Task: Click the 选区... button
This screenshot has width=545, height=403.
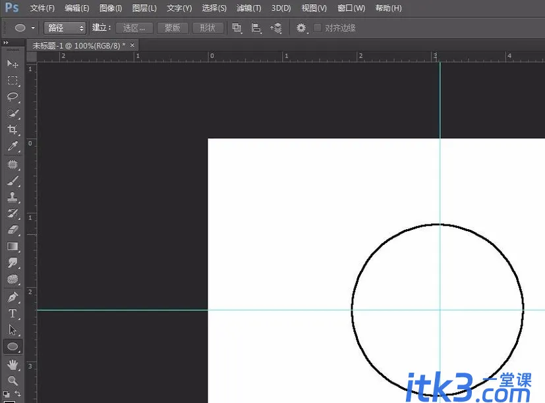Action: [134, 28]
